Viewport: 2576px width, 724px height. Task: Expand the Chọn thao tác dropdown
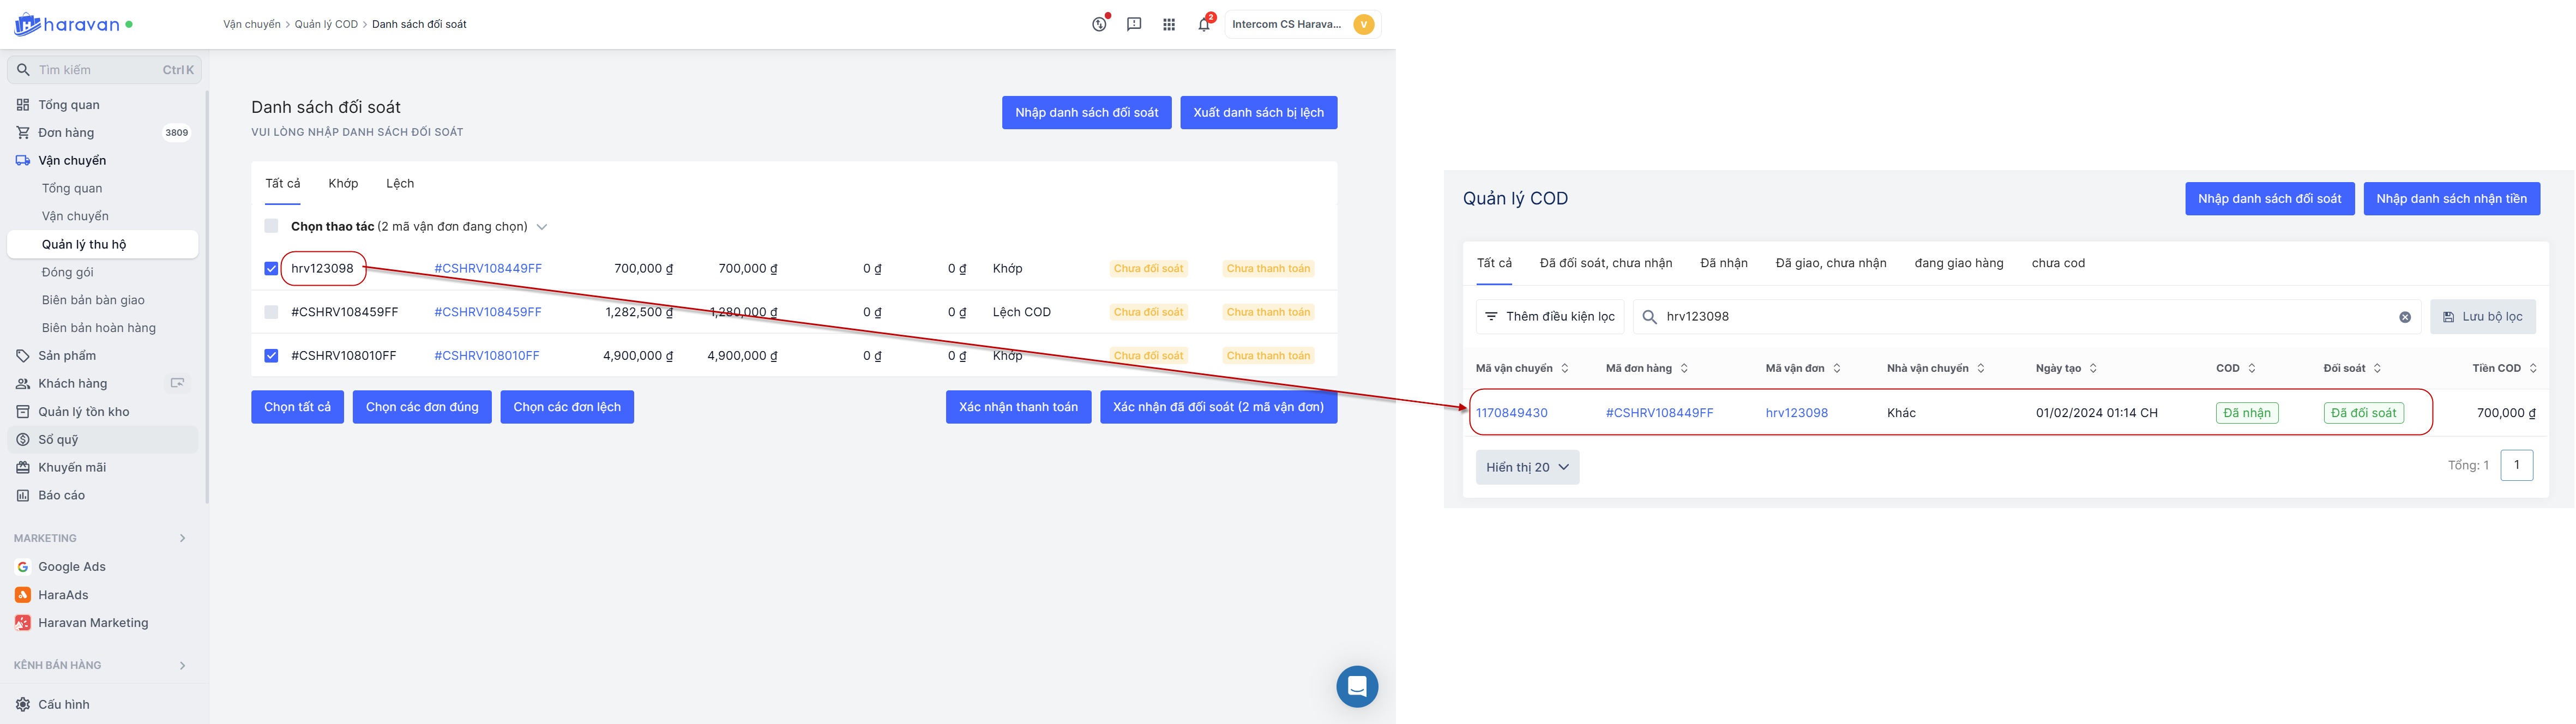[542, 227]
